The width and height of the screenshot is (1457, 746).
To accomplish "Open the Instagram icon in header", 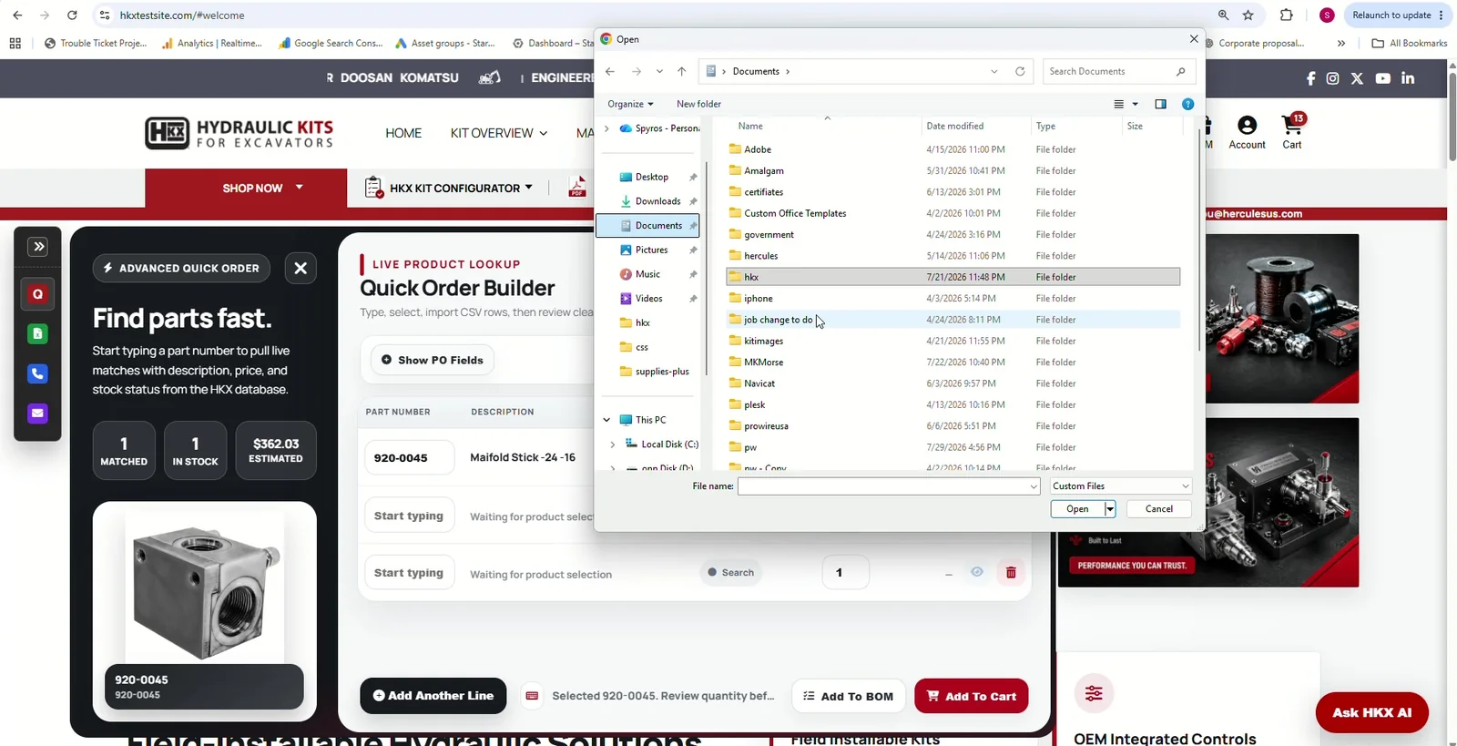I will pyautogui.click(x=1332, y=78).
